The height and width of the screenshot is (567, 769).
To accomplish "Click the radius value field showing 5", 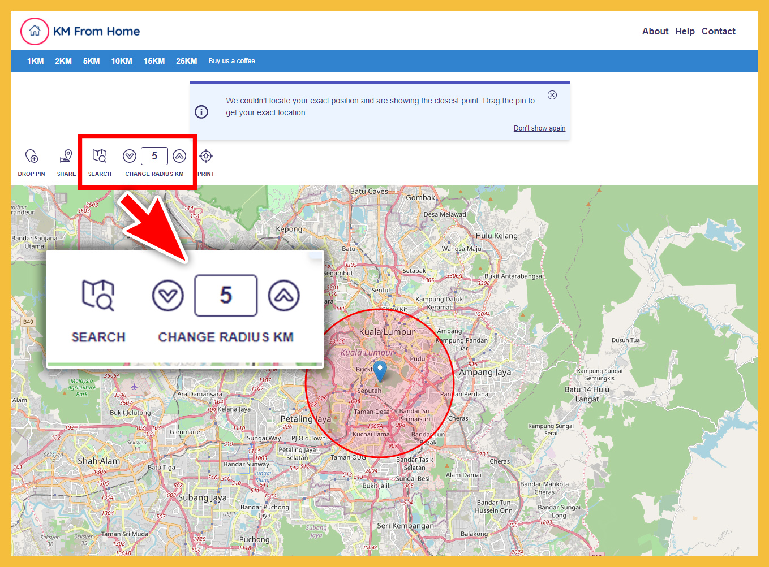I will pos(154,156).
